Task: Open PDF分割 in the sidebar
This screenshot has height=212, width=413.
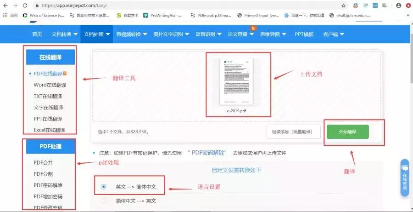Action: click(43, 174)
